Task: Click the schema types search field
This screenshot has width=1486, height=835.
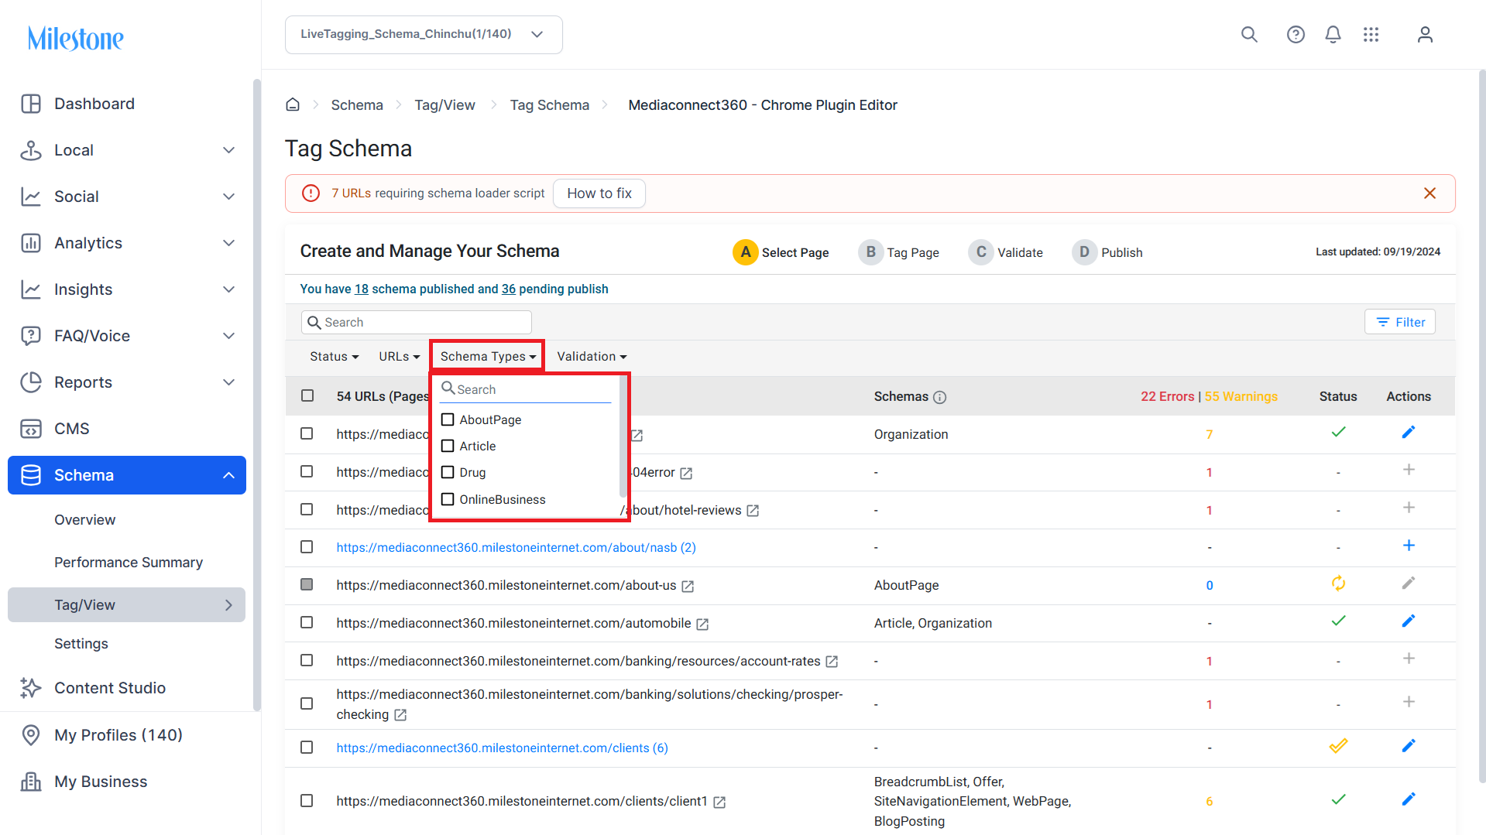Action: click(x=526, y=389)
